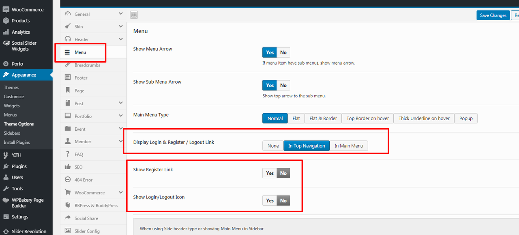Click the Social Slider Widgets icon
Screen dimensions: 519x235
pos(6,43)
